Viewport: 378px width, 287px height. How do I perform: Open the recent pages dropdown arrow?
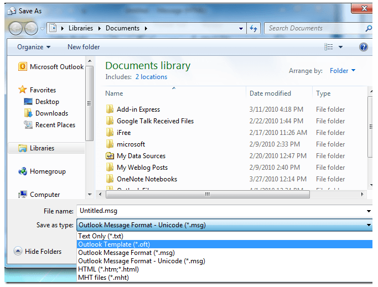[42, 28]
